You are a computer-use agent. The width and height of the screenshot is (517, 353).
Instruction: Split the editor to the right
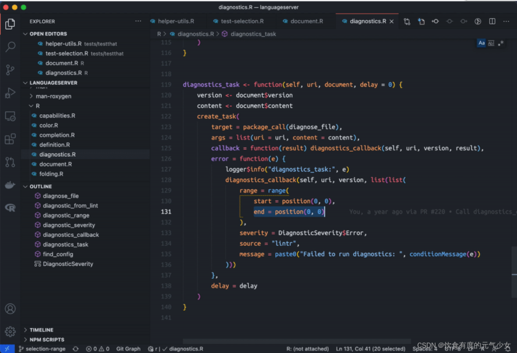(x=492, y=21)
